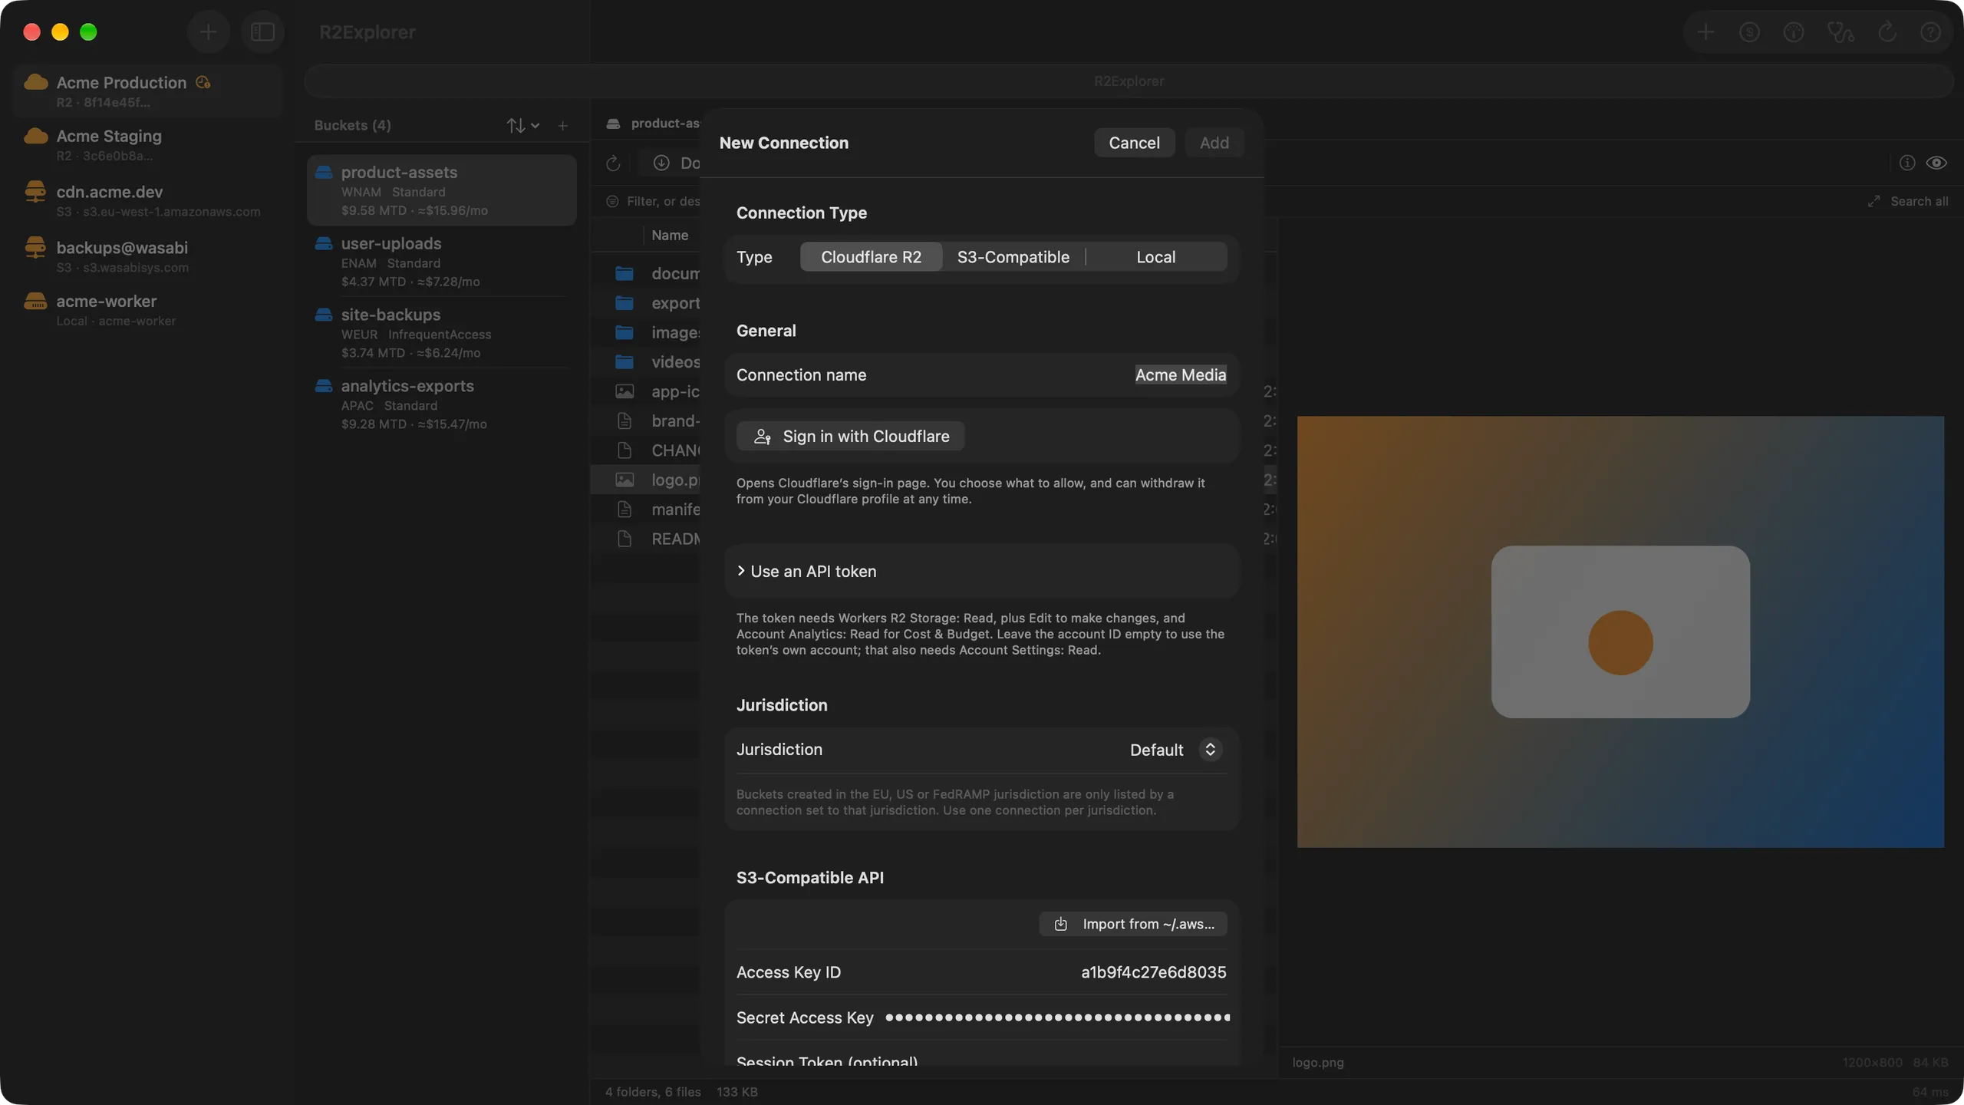Select Acme Staging connection
The width and height of the screenshot is (1964, 1105).
point(147,144)
